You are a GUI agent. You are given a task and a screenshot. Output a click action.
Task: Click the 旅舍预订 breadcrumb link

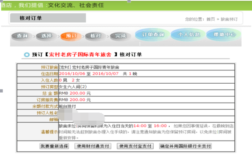(229, 19)
